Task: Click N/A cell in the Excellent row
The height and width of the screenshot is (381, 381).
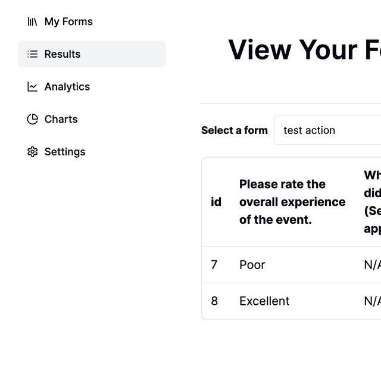Action: click(373, 301)
